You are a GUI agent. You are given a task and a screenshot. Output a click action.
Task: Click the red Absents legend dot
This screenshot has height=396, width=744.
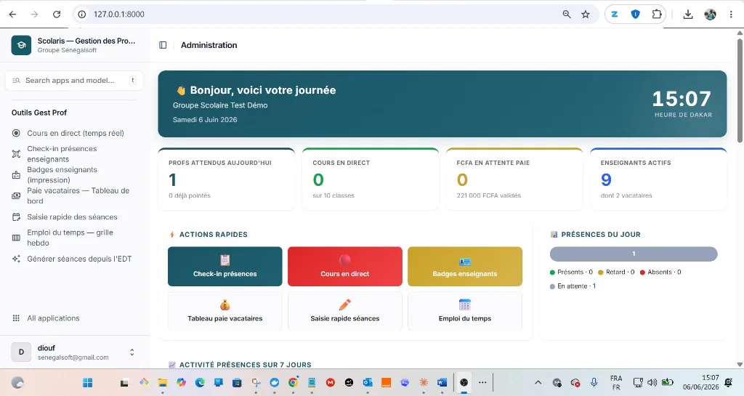[642, 272]
